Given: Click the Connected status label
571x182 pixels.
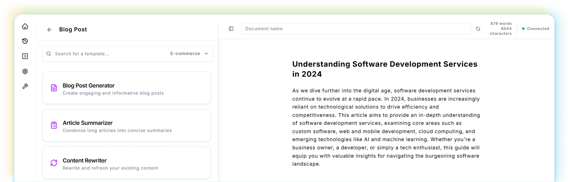Looking at the screenshot, I should click(x=538, y=29).
